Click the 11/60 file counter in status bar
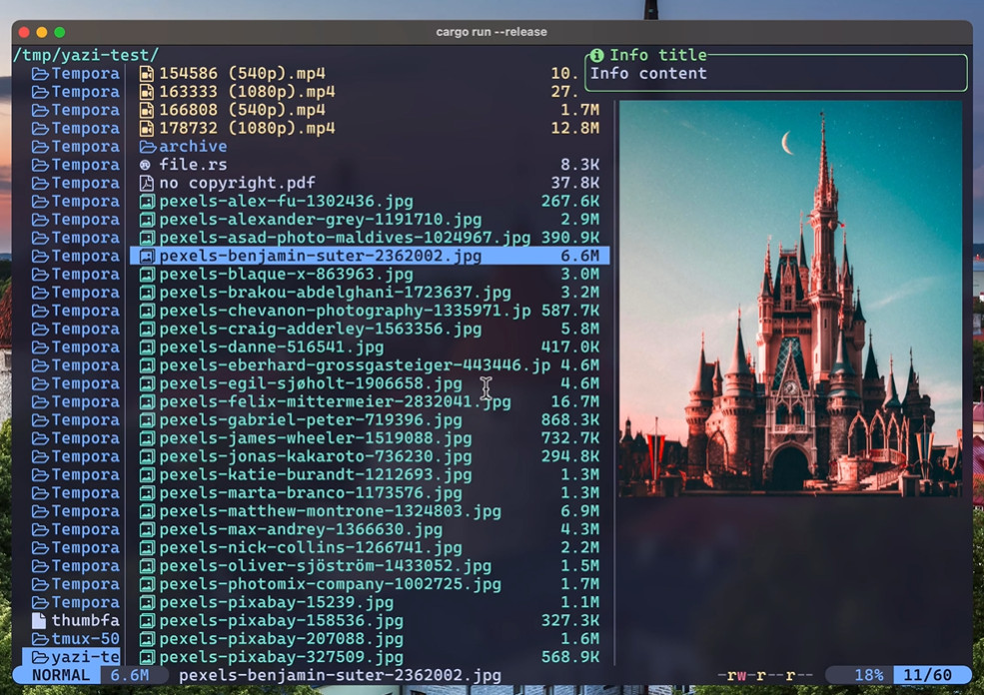This screenshot has width=984, height=695. tap(927, 675)
